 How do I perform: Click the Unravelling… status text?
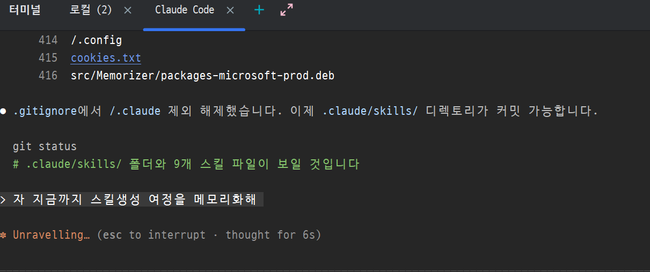click(51, 235)
